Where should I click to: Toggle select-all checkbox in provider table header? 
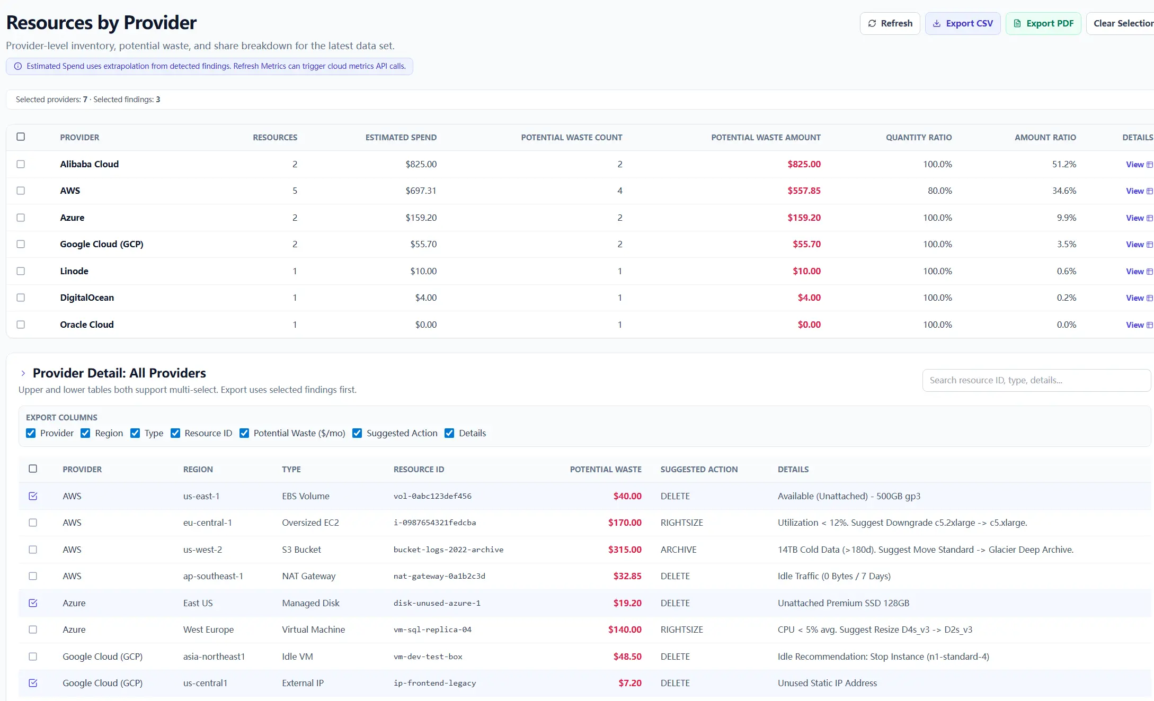pos(21,137)
